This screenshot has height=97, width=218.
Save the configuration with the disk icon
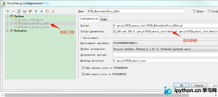(25, 11)
